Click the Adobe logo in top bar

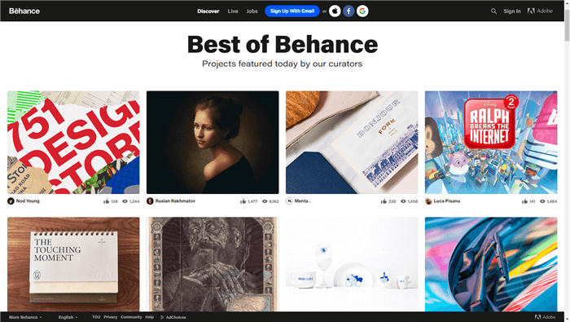tap(540, 11)
